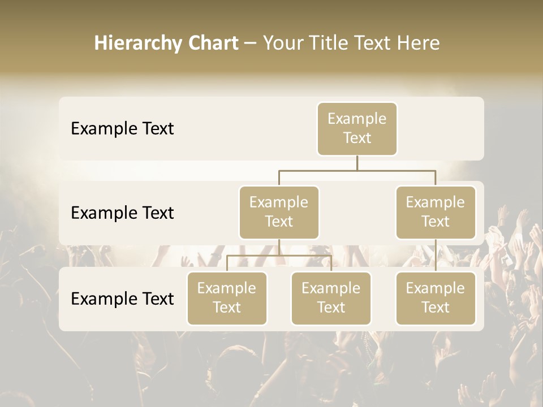Click the bottom row's "Example Text" label

122,299
